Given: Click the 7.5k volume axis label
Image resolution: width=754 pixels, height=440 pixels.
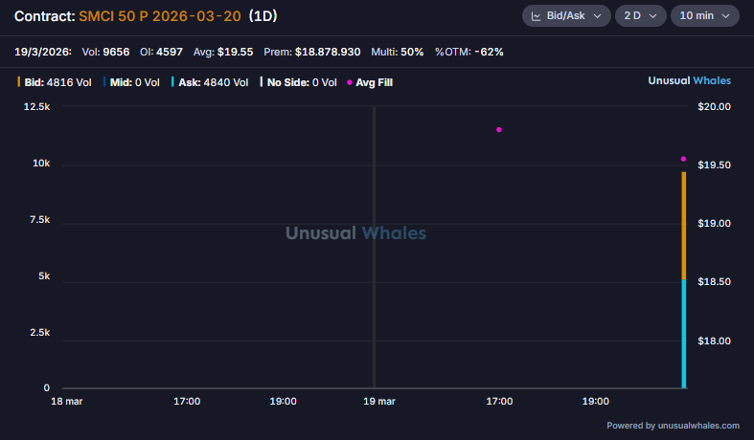Looking at the screenshot, I should point(40,219).
